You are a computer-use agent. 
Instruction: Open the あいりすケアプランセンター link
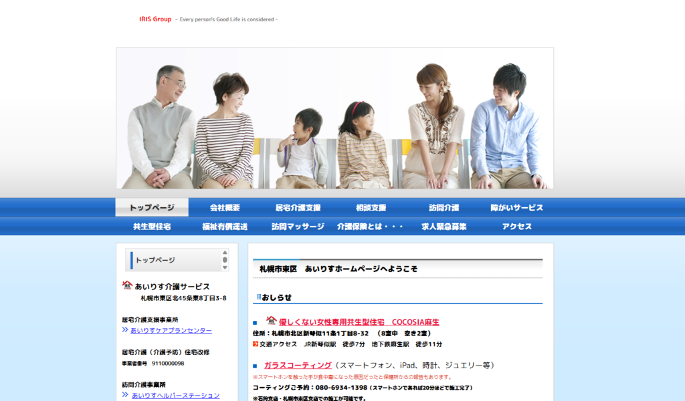coord(171,330)
